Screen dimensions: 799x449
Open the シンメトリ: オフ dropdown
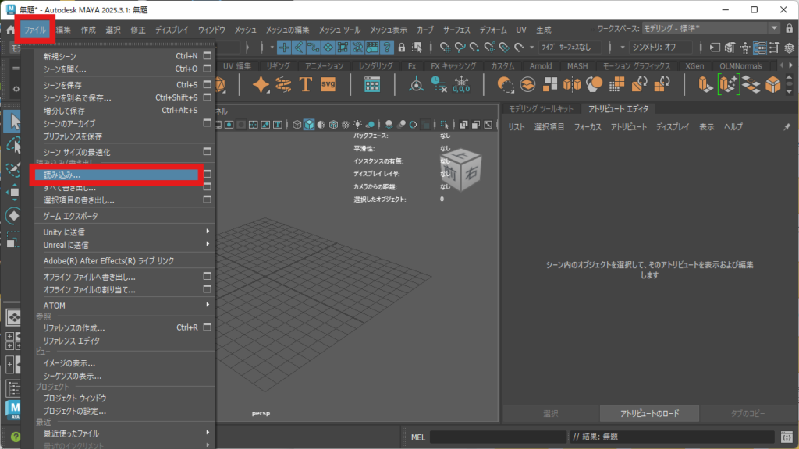point(661,48)
